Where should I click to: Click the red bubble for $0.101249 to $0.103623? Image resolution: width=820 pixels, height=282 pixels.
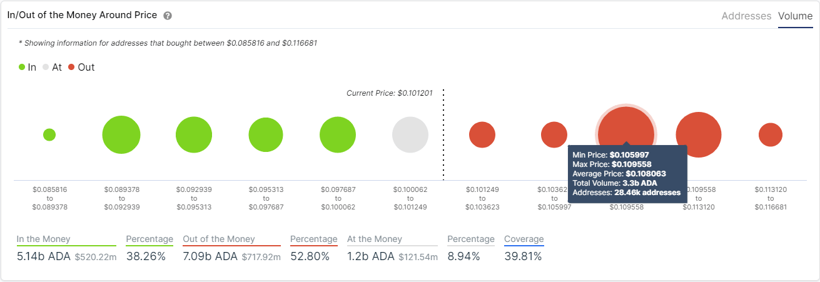482,135
